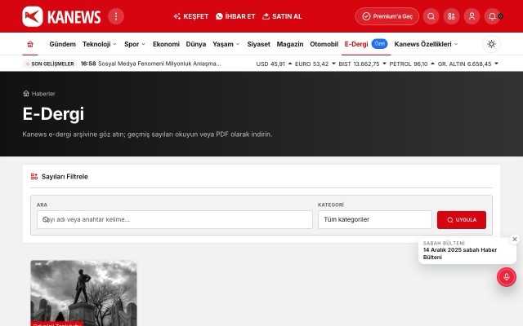The width and height of the screenshot is (523, 326).
Task: Open the Otomobil menu item
Action: (324, 44)
